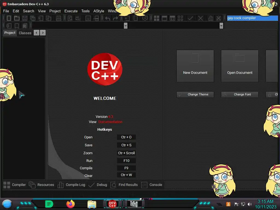
Task: Click the 'F10' Run hotkey label
Action: click(126, 161)
